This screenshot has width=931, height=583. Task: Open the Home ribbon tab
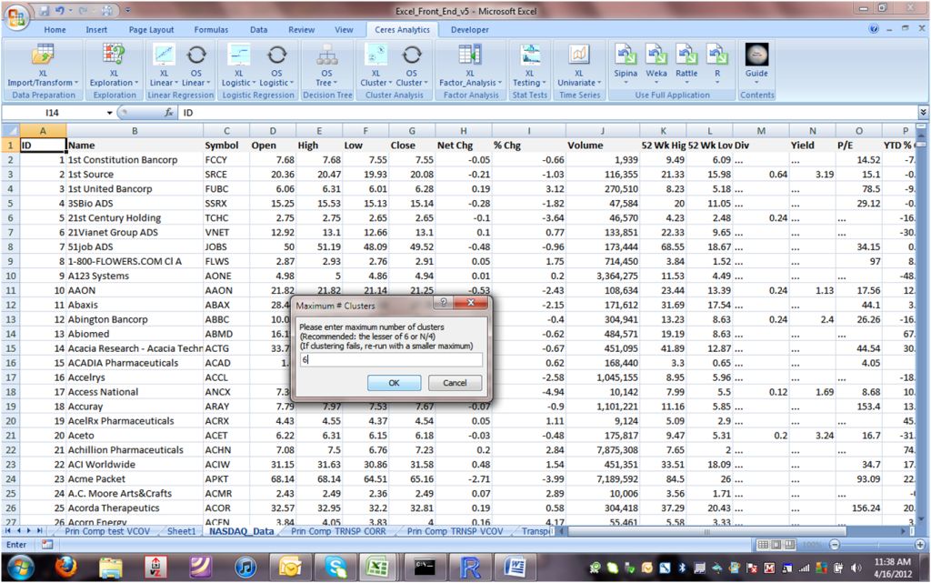click(x=55, y=30)
